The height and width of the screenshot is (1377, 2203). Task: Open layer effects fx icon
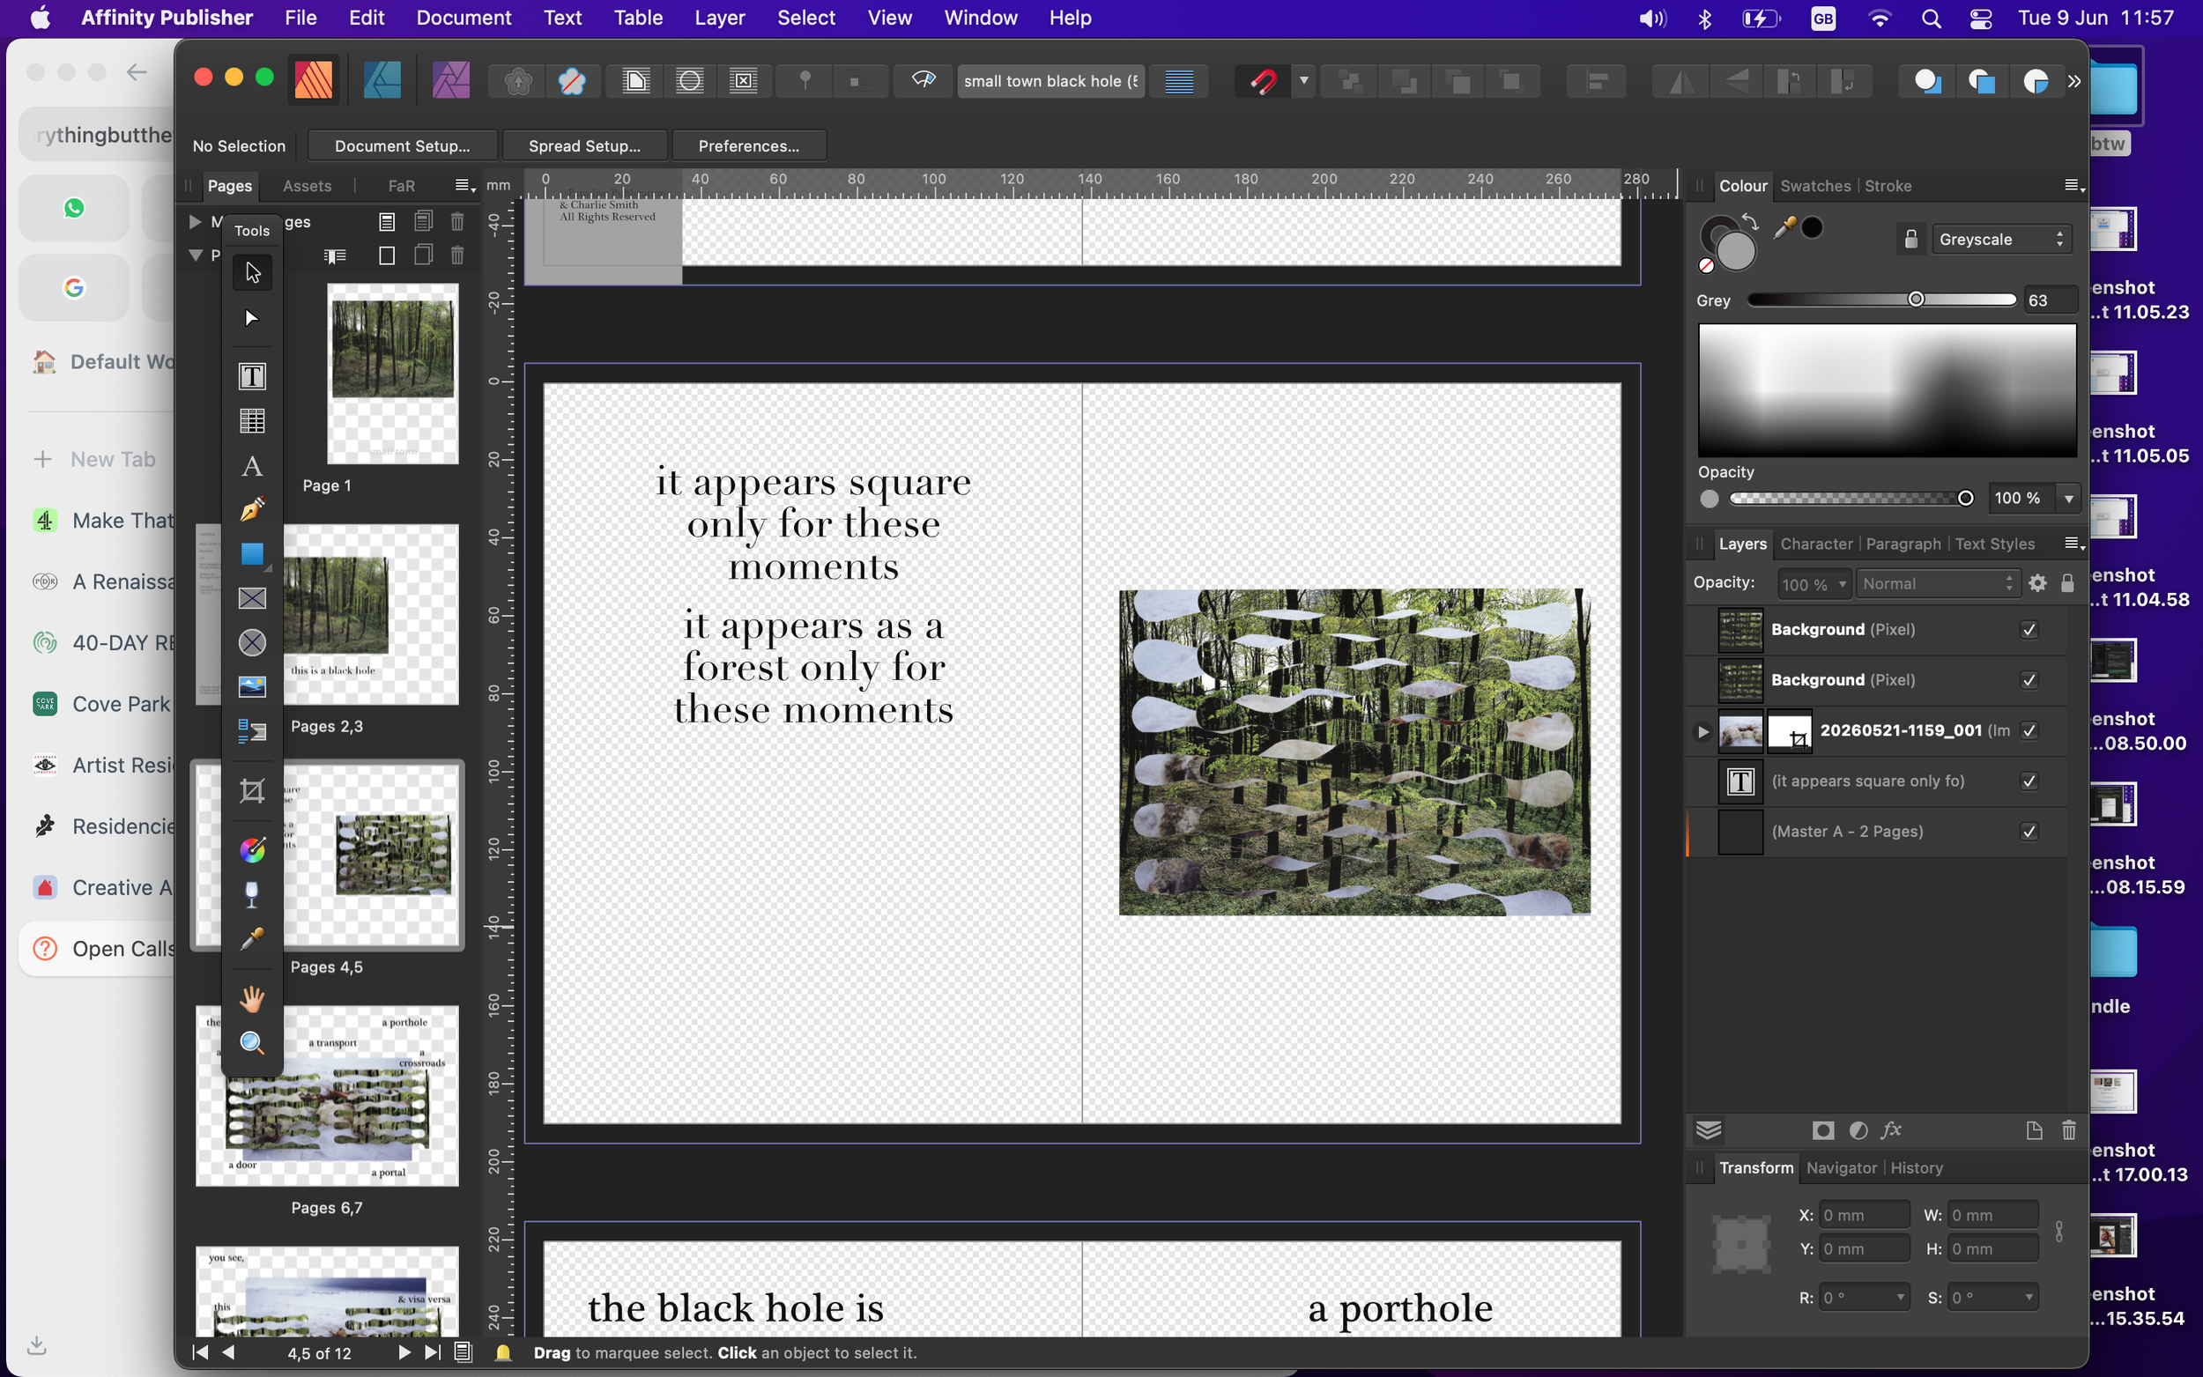(1892, 1130)
